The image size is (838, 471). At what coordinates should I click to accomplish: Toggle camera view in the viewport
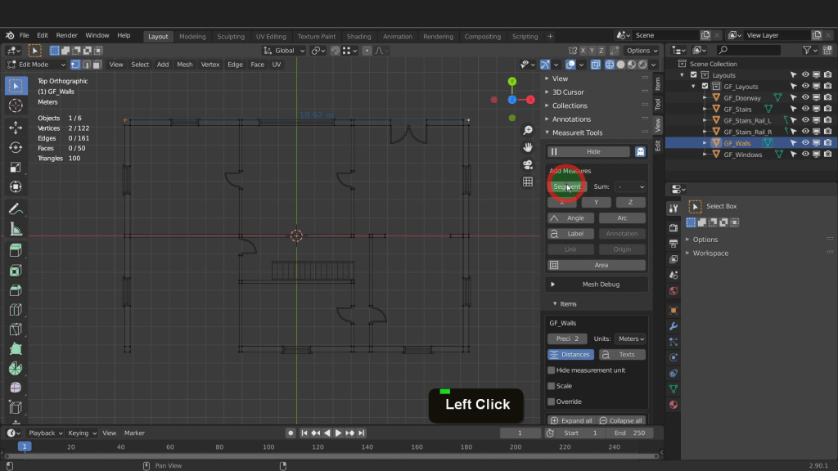(528, 164)
